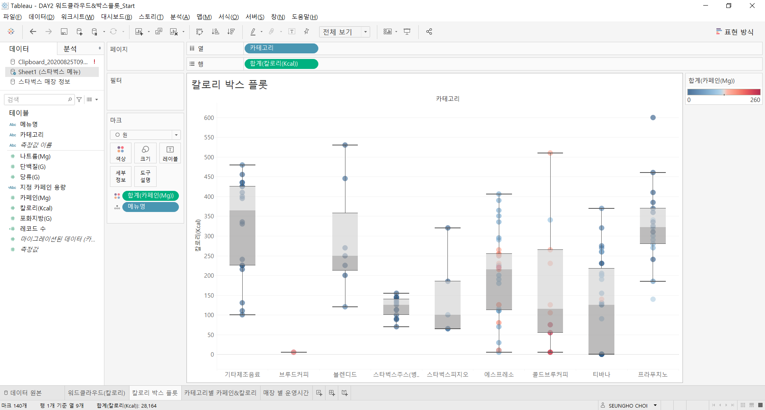Image resolution: width=765 pixels, height=410 pixels.
Task: Switch to the 매장 별 운영시간 sheet tab
Action: (x=286, y=393)
